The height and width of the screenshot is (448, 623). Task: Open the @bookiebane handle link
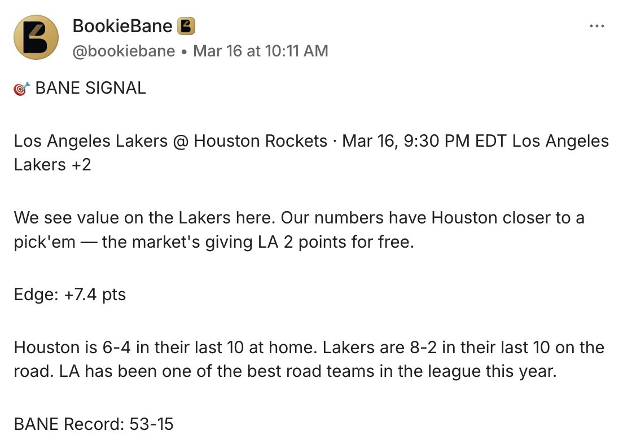coord(124,51)
